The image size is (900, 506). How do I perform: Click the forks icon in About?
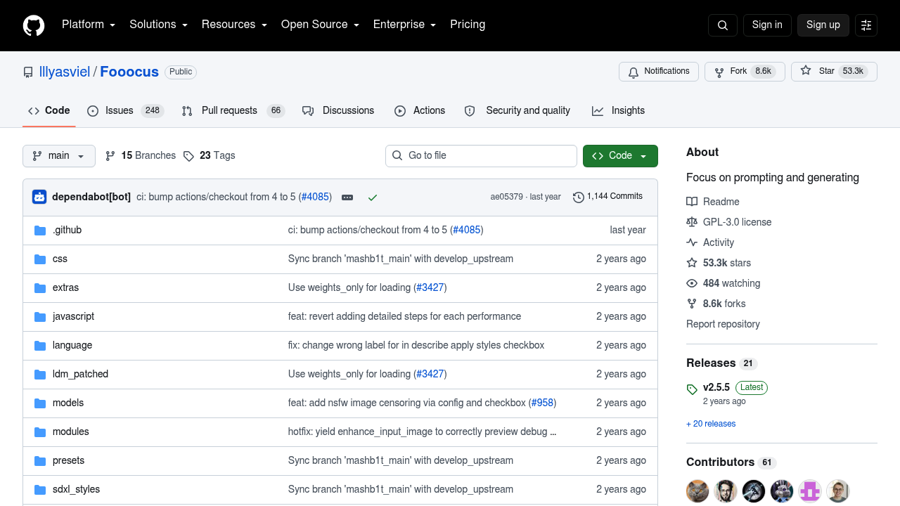692,304
